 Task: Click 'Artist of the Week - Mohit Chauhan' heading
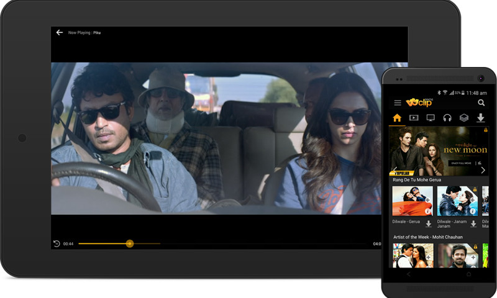pyautogui.click(x=428, y=237)
